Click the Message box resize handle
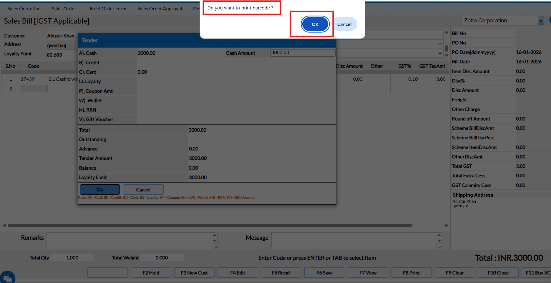Screen dimensions: 551x283 440,247
